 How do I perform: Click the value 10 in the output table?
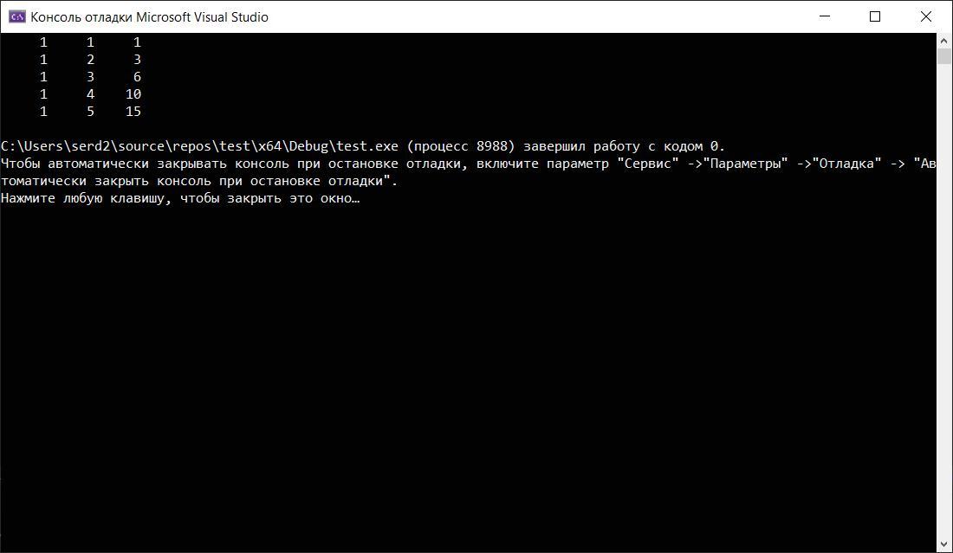133,94
